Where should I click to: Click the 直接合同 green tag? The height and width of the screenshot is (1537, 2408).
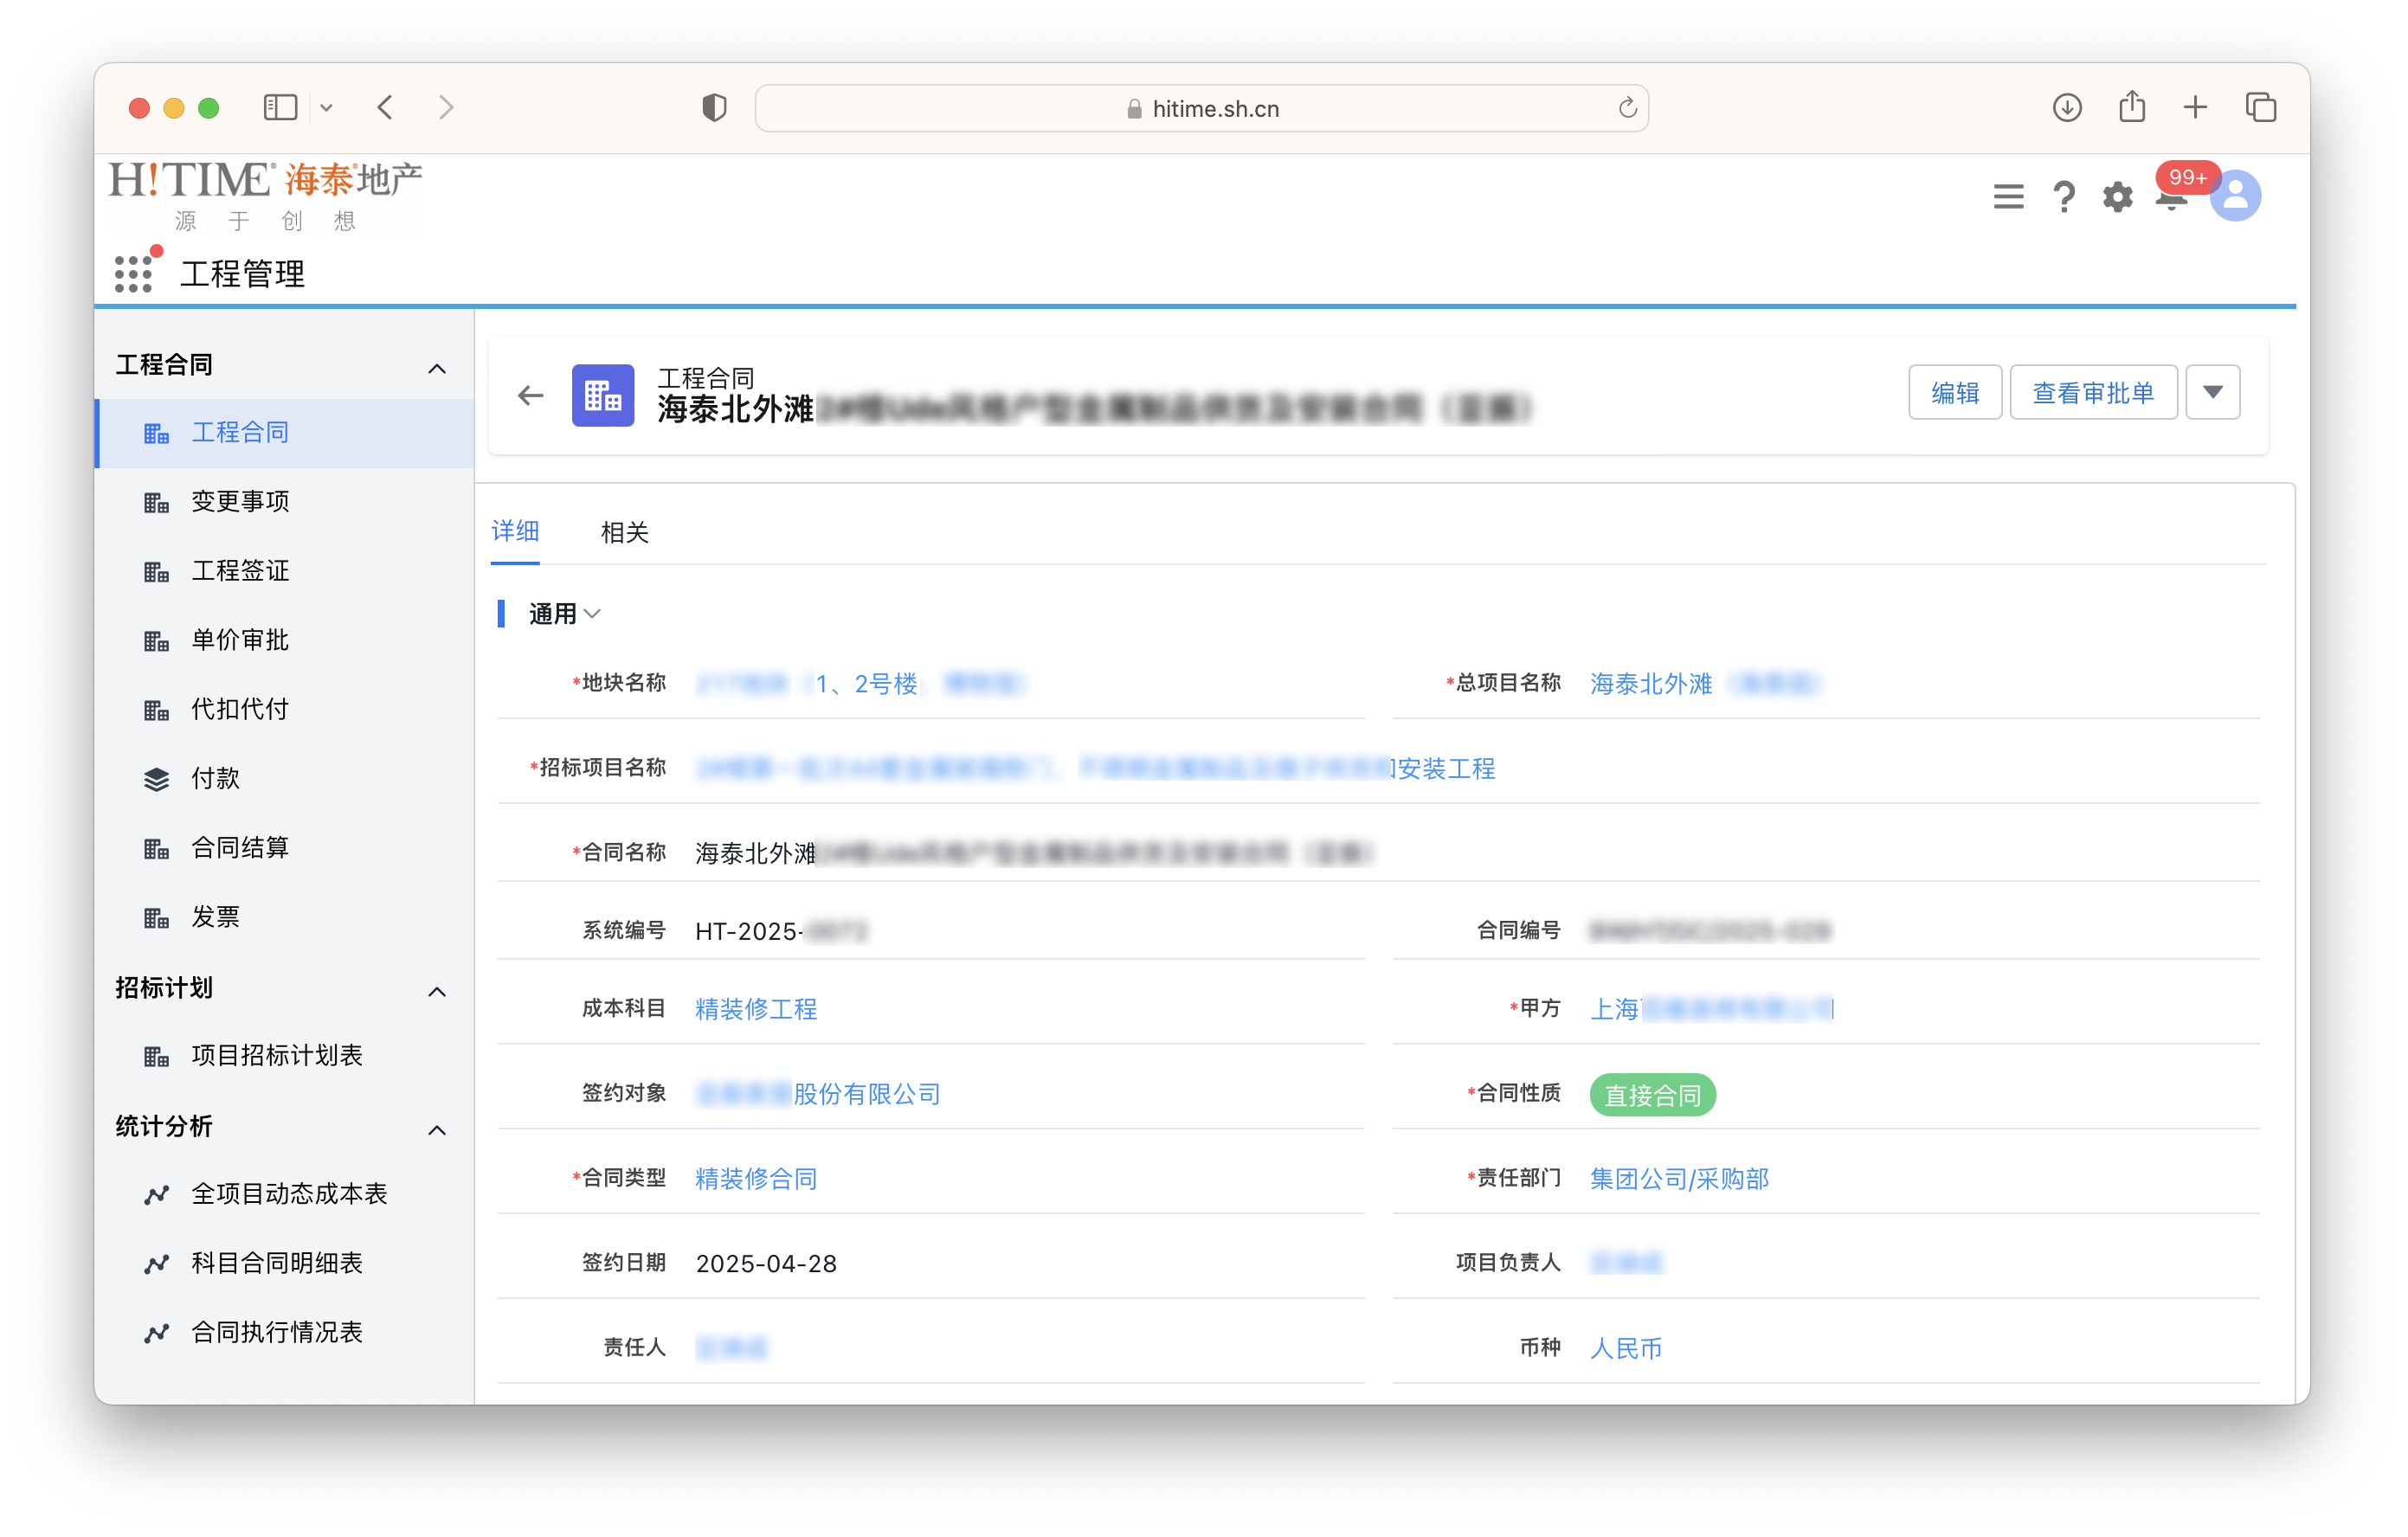pos(1652,1095)
